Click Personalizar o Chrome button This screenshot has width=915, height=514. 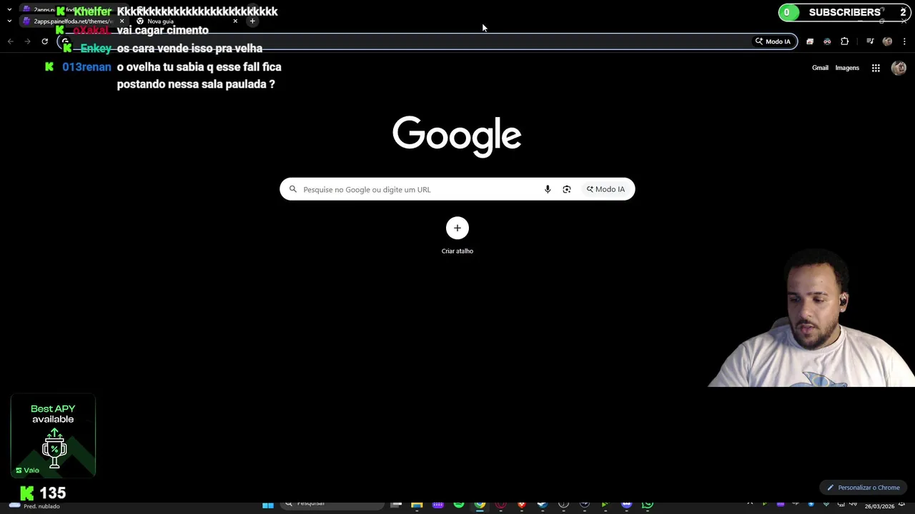(x=863, y=488)
